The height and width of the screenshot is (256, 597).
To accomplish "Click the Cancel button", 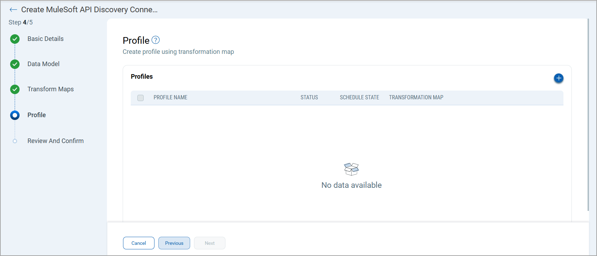I will click(x=139, y=243).
